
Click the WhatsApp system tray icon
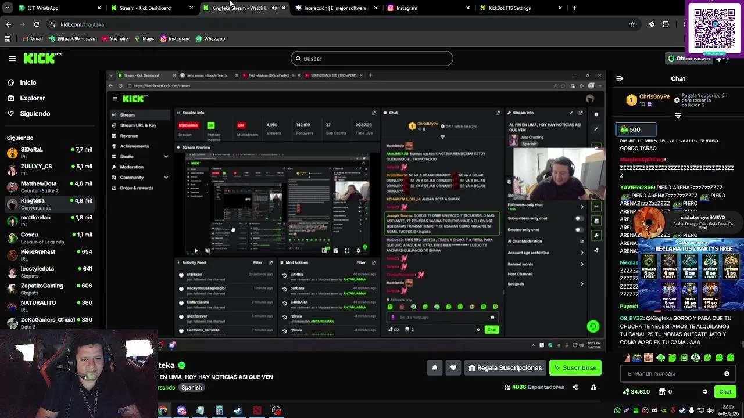[617, 410]
